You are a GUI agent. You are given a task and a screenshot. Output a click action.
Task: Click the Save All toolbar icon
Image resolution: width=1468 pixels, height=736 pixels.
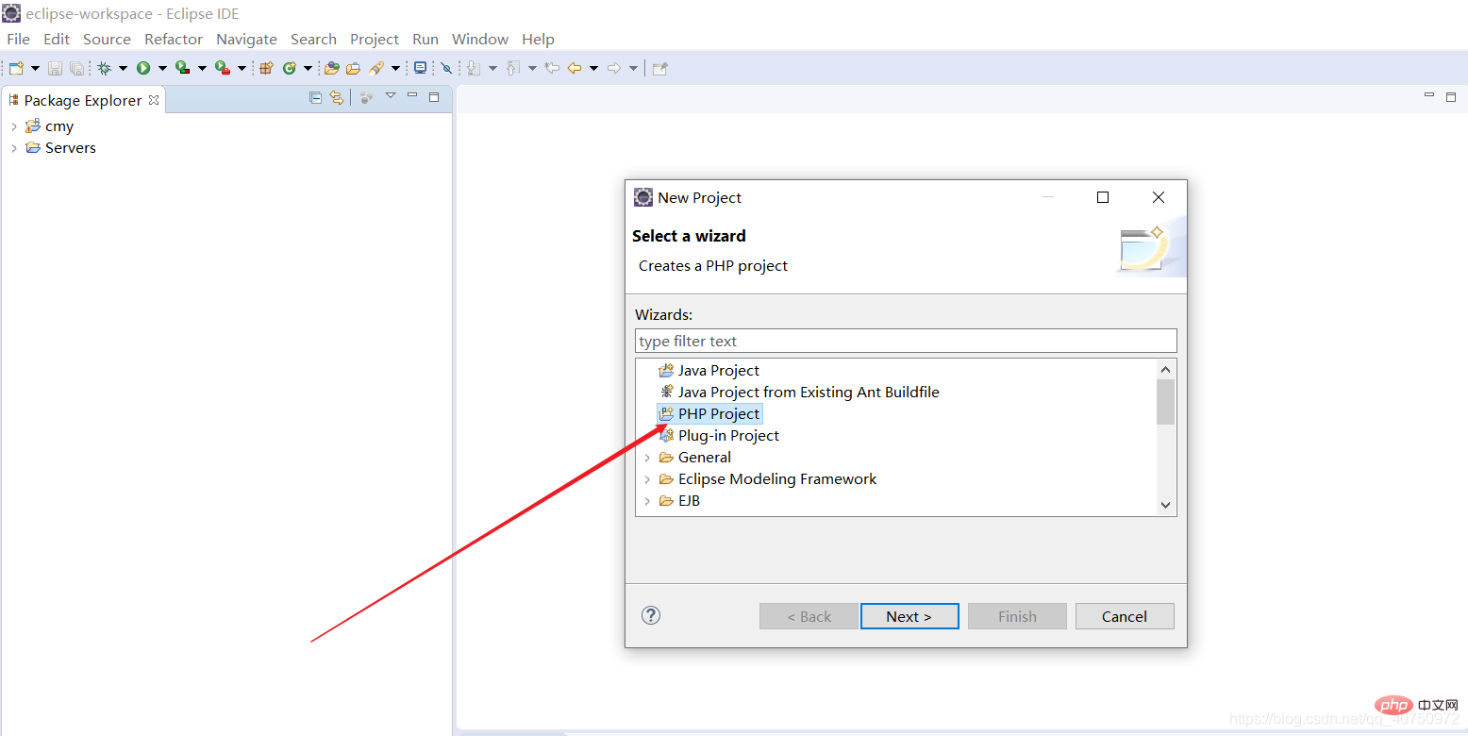tap(76, 68)
